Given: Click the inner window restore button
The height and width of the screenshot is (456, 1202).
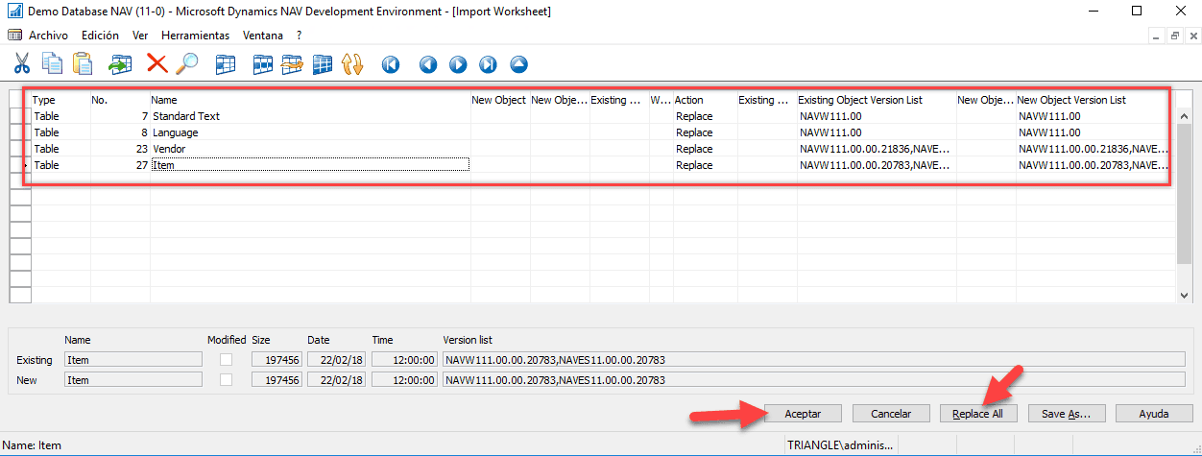Looking at the screenshot, I should (x=1173, y=35).
